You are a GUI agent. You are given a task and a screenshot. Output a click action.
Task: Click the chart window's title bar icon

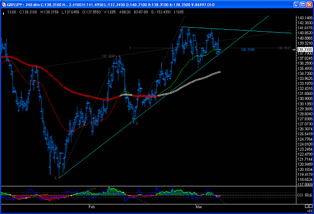4,5
